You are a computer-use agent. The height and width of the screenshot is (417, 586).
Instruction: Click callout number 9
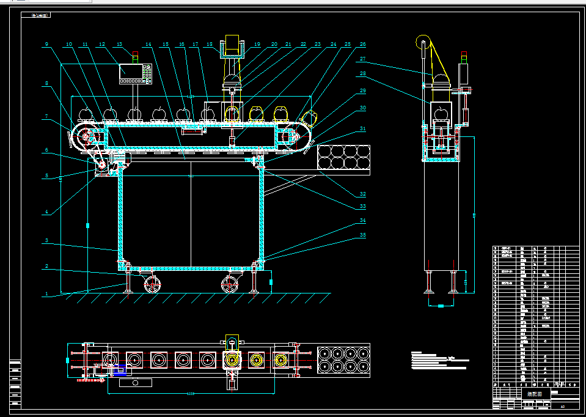tap(46, 44)
